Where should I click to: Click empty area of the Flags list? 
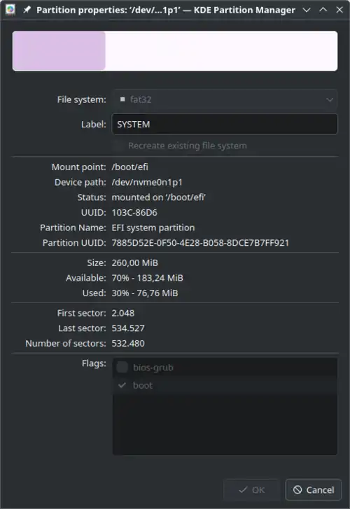pyautogui.click(x=225, y=424)
